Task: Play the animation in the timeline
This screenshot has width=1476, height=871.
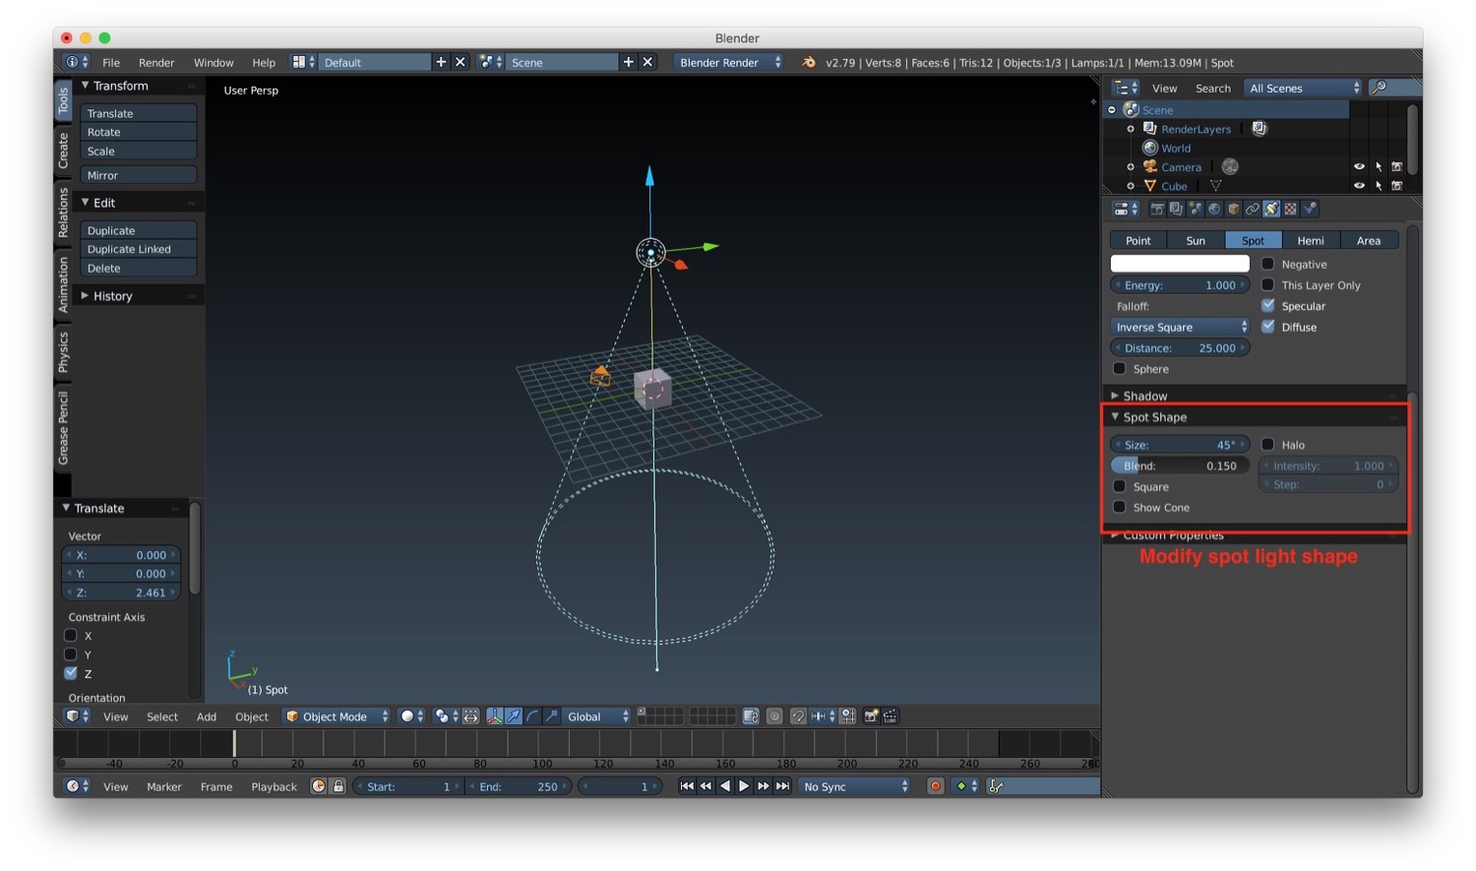Action: click(744, 786)
